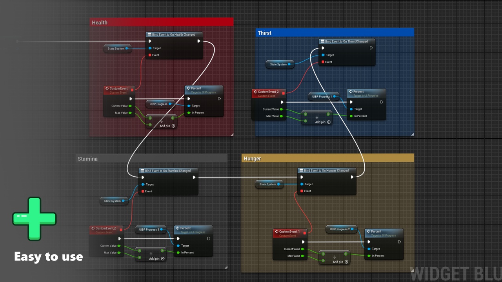Click Add pin on the Health divide node
The height and width of the screenshot is (282, 502).
167,126
